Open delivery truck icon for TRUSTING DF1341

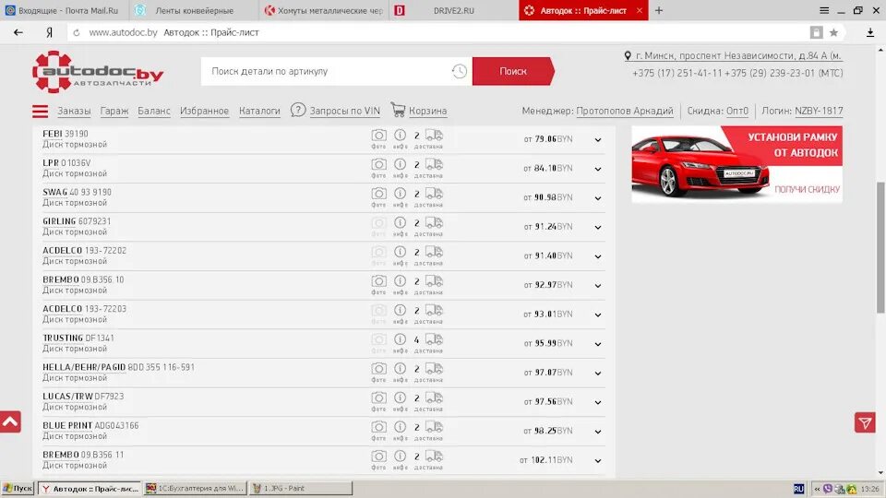(434, 339)
